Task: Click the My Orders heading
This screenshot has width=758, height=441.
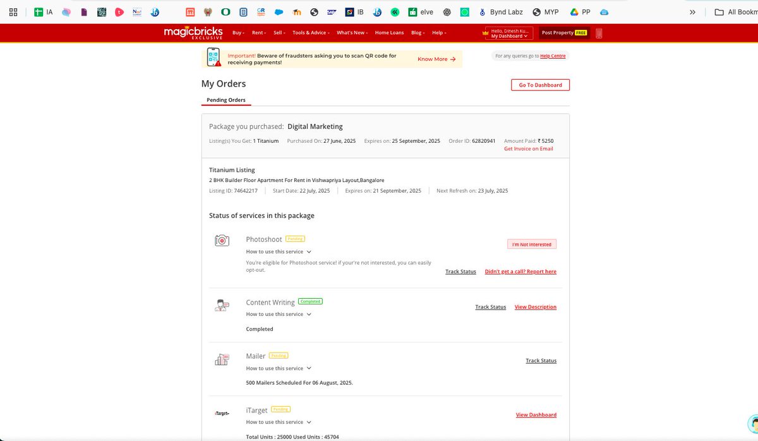Action: pos(224,83)
